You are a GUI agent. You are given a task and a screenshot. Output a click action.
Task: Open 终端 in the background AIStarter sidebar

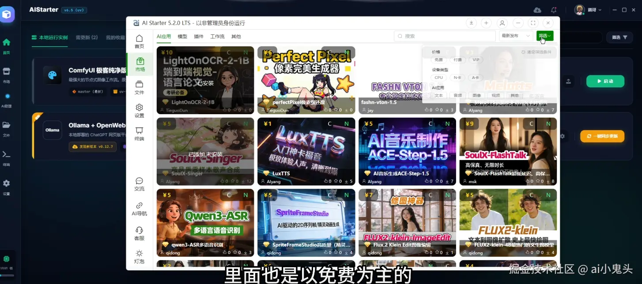pos(6,158)
